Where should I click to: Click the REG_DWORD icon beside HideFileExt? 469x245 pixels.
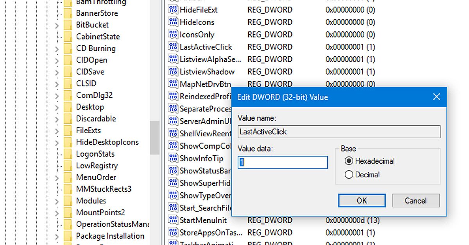(x=173, y=10)
